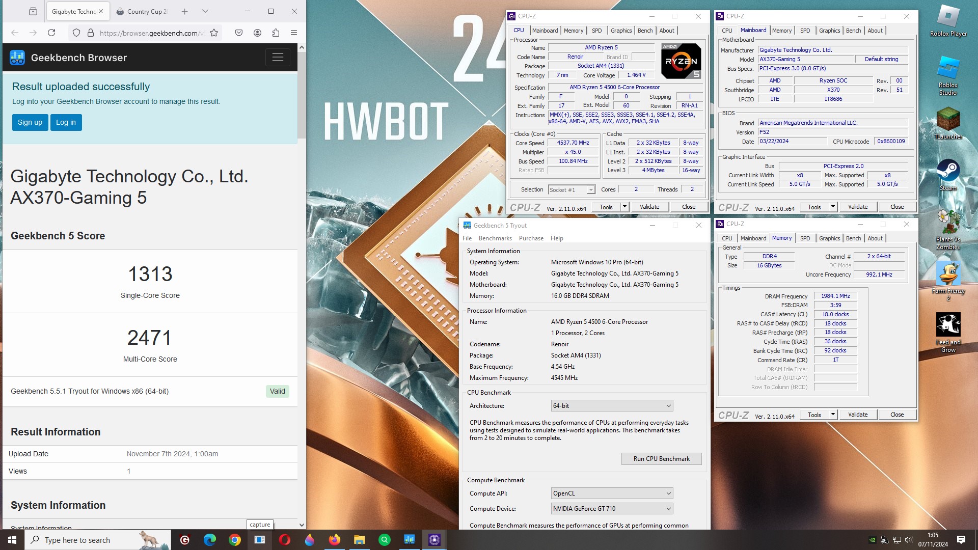Viewport: 978px width, 550px height.
Task: Open Bench tab in CPU tab CPU-Z window
Action: pyautogui.click(x=645, y=31)
